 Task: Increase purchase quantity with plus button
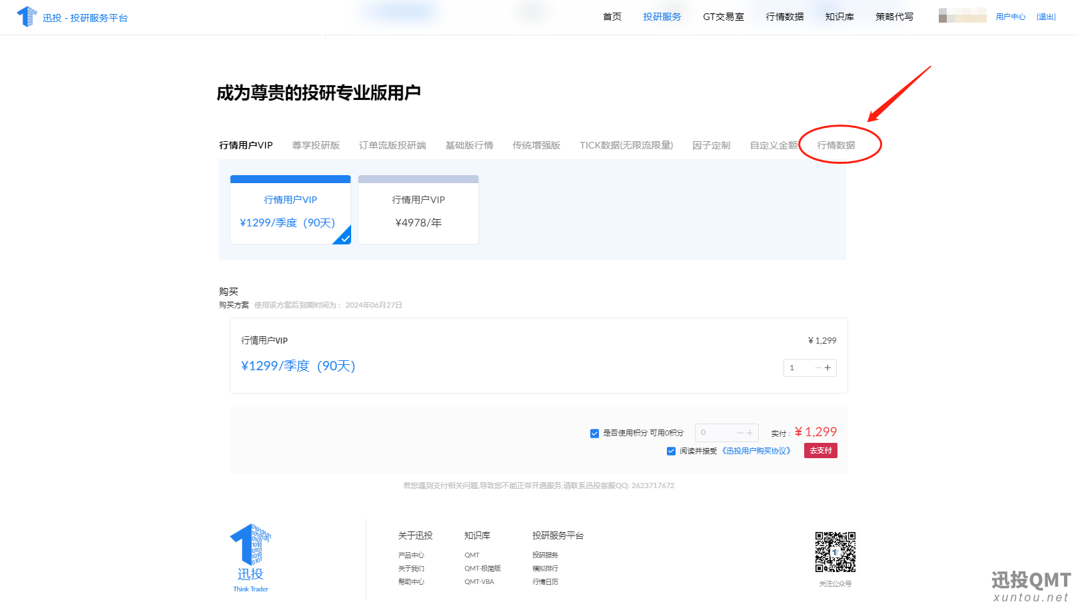[827, 368]
